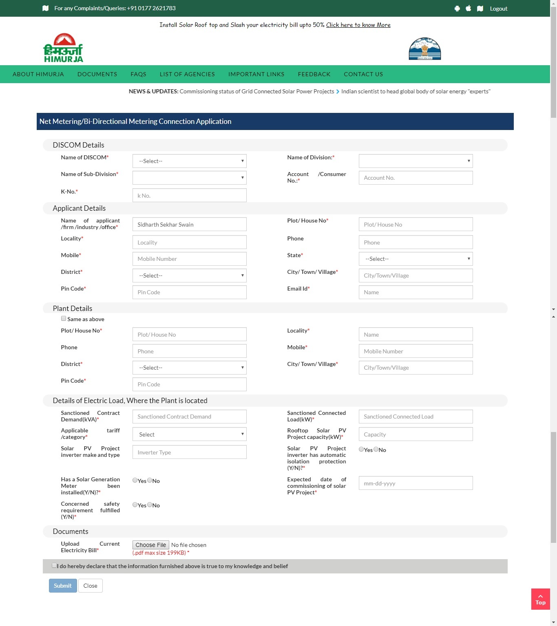Open IMPORTANT LINKS menu
This screenshot has width=557, height=626.
(x=256, y=74)
